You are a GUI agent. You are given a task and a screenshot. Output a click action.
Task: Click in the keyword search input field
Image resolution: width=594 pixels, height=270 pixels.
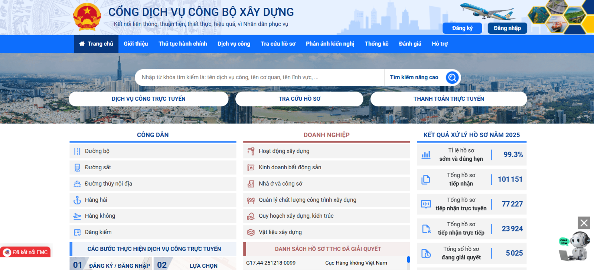260,77
